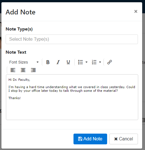Viewport: 145px width, 150px height.
Task: Close Add Note dialog with X
Action: 136,11
